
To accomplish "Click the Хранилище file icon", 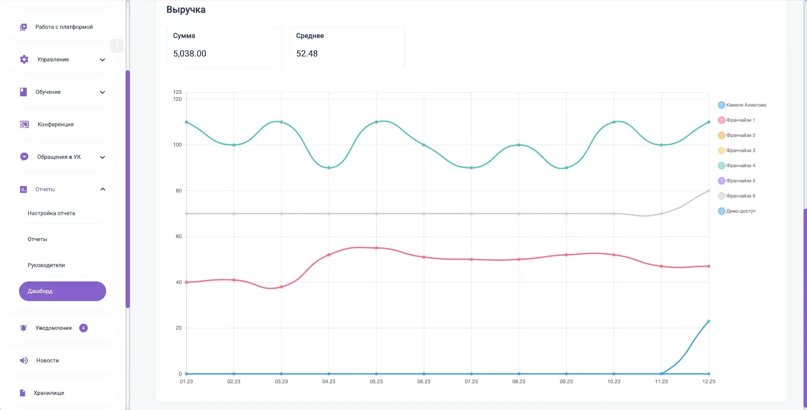I will (x=22, y=393).
